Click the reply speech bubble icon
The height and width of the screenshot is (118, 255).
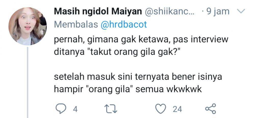point(61,109)
